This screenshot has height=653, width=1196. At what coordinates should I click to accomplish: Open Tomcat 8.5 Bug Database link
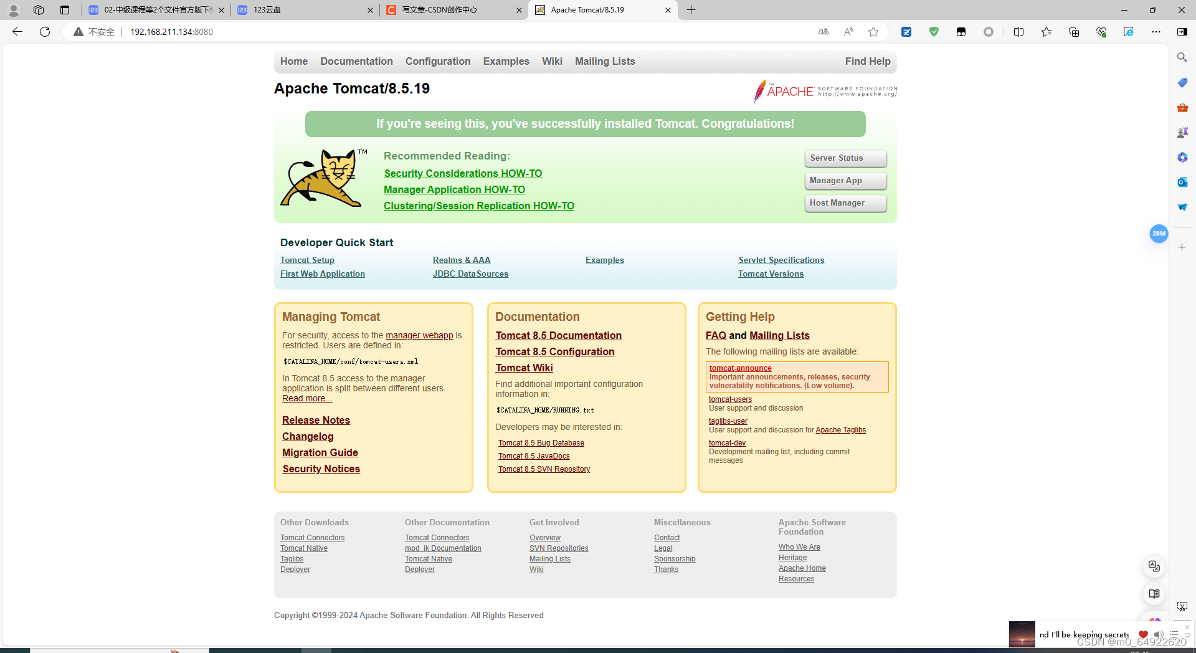(541, 443)
